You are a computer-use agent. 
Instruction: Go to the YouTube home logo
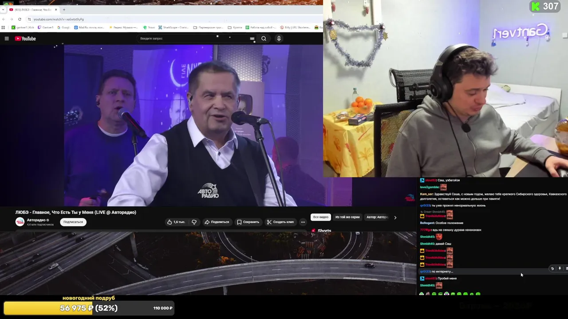(x=25, y=39)
